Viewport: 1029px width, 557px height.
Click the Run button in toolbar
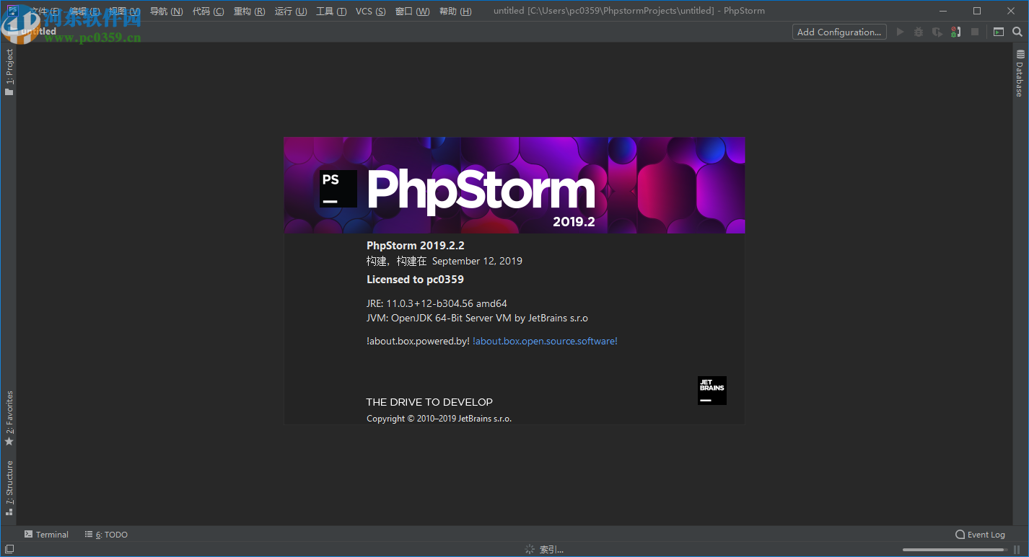pyautogui.click(x=900, y=32)
